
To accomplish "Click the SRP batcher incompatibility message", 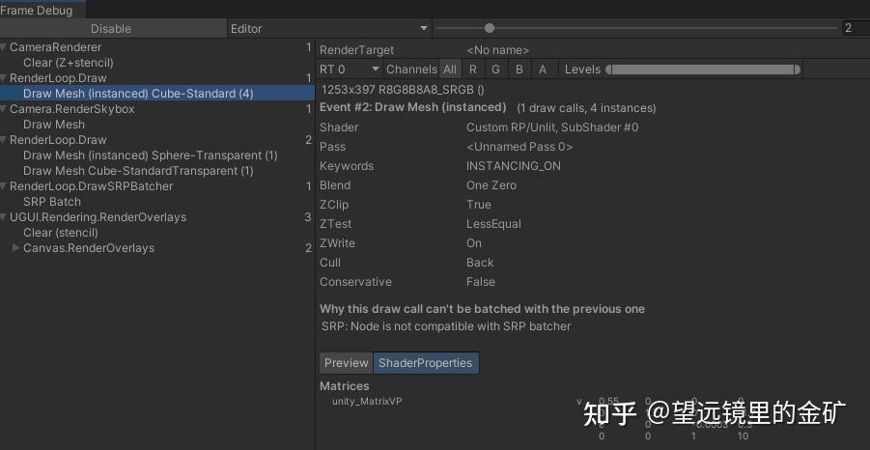I will 446,326.
